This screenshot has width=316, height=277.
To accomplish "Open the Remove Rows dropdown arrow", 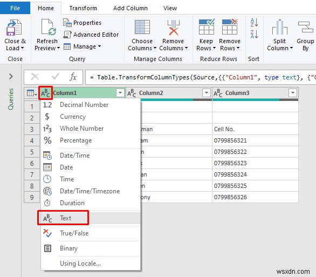I will point(238,48).
